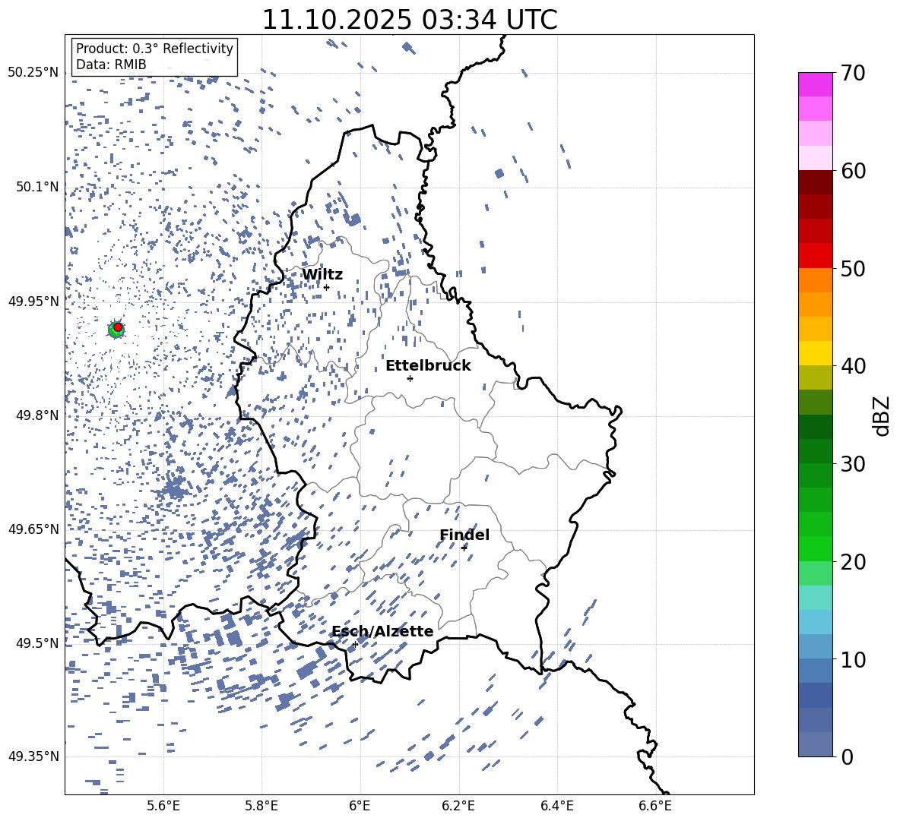
Task: Click the colorbar tick value 0
Action: 847,756
